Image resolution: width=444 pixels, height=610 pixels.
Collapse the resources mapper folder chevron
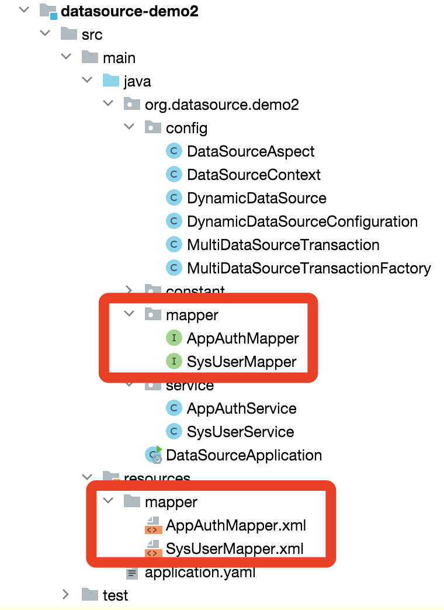108,500
